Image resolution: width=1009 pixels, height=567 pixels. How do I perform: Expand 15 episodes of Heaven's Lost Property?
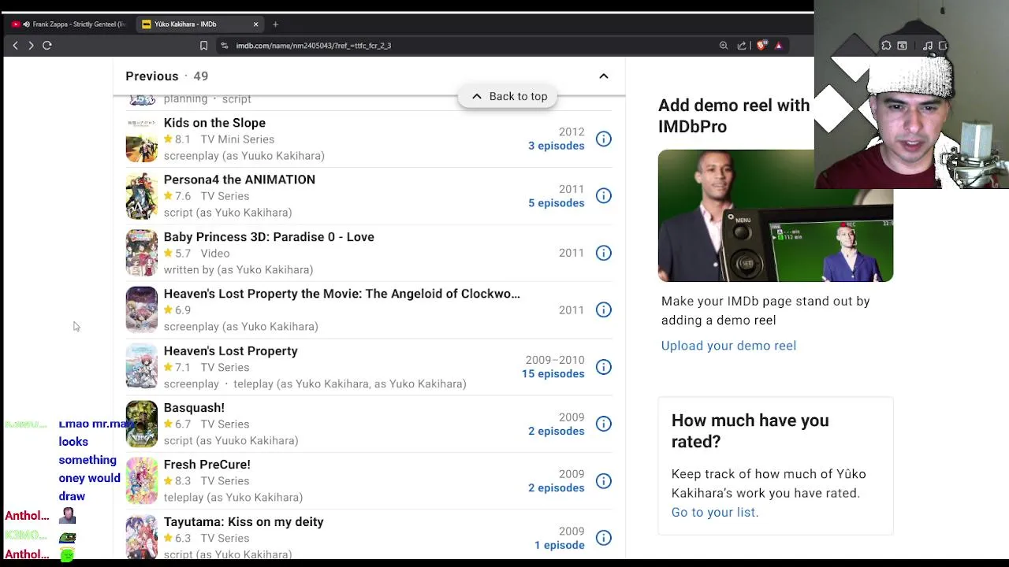pos(553,374)
